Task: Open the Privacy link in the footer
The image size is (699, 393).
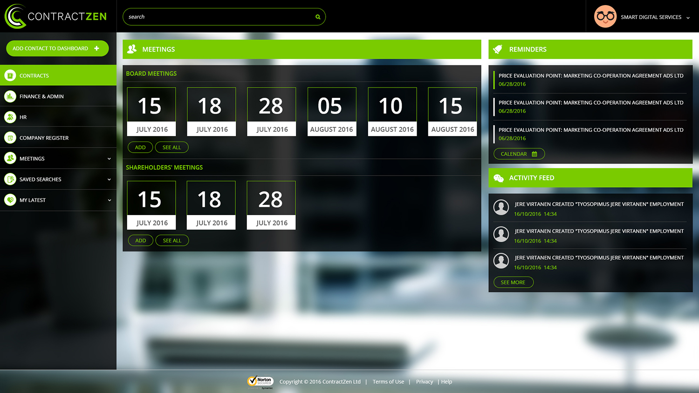Action: click(x=424, y=381)
